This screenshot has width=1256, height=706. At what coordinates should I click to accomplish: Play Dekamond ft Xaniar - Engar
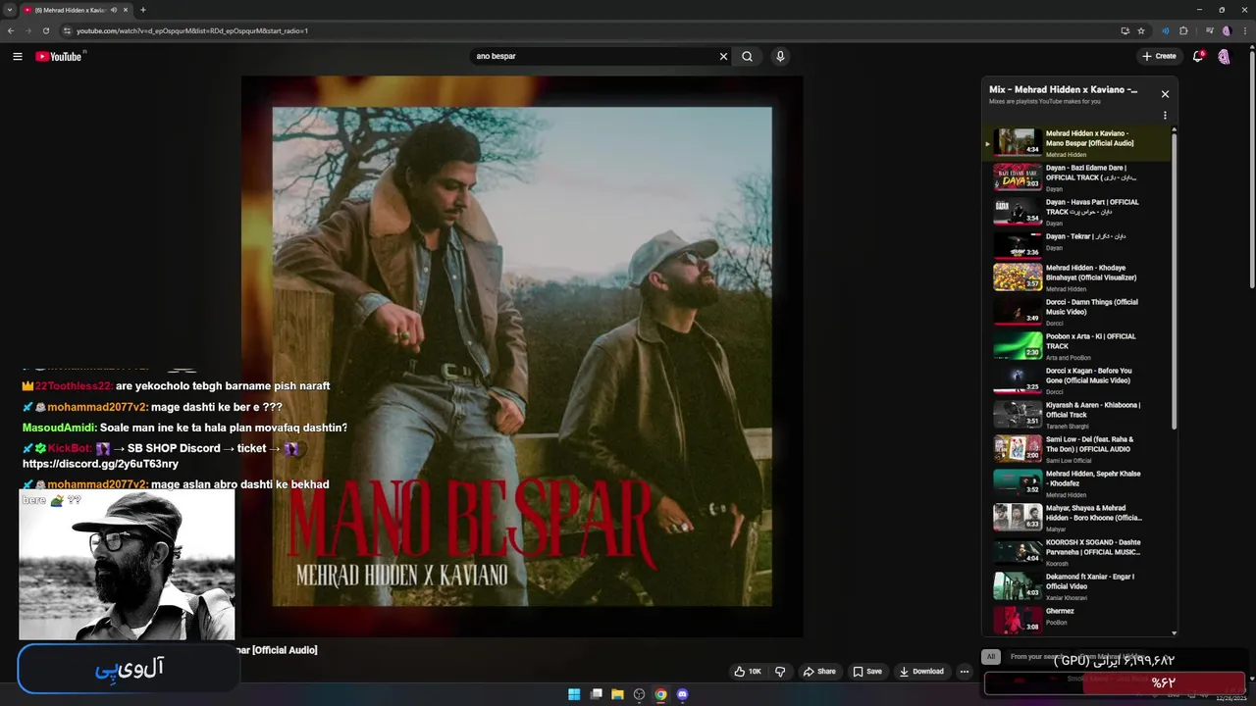click(1078, 586)
